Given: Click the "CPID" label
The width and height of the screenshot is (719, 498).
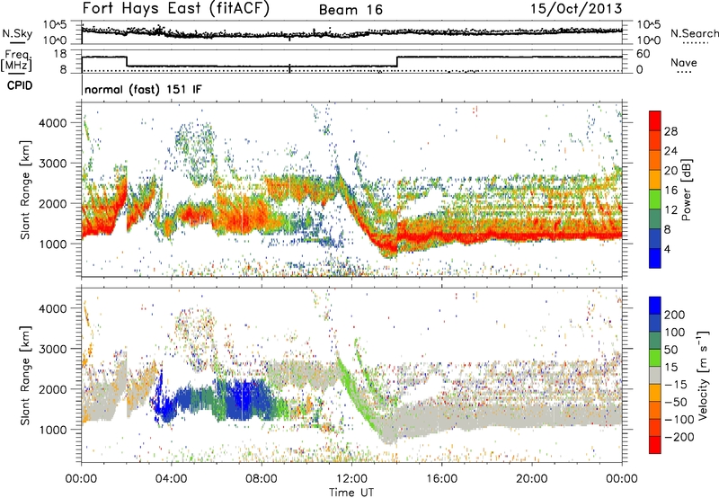Looking at the screenshot, I should point(20,85).
